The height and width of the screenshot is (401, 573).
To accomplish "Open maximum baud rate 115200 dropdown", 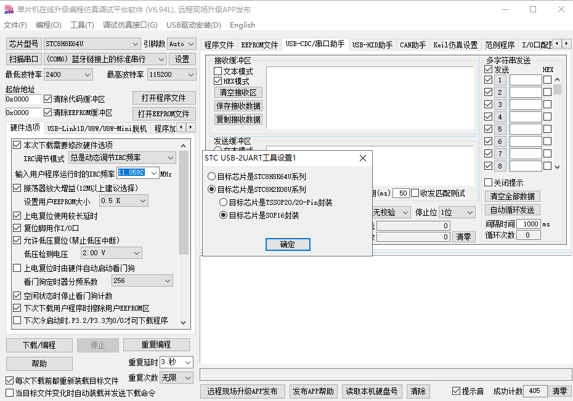I will tap(171, 74).
